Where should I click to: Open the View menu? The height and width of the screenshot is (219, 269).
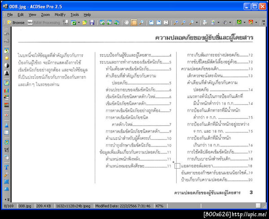tap(32, 15)
